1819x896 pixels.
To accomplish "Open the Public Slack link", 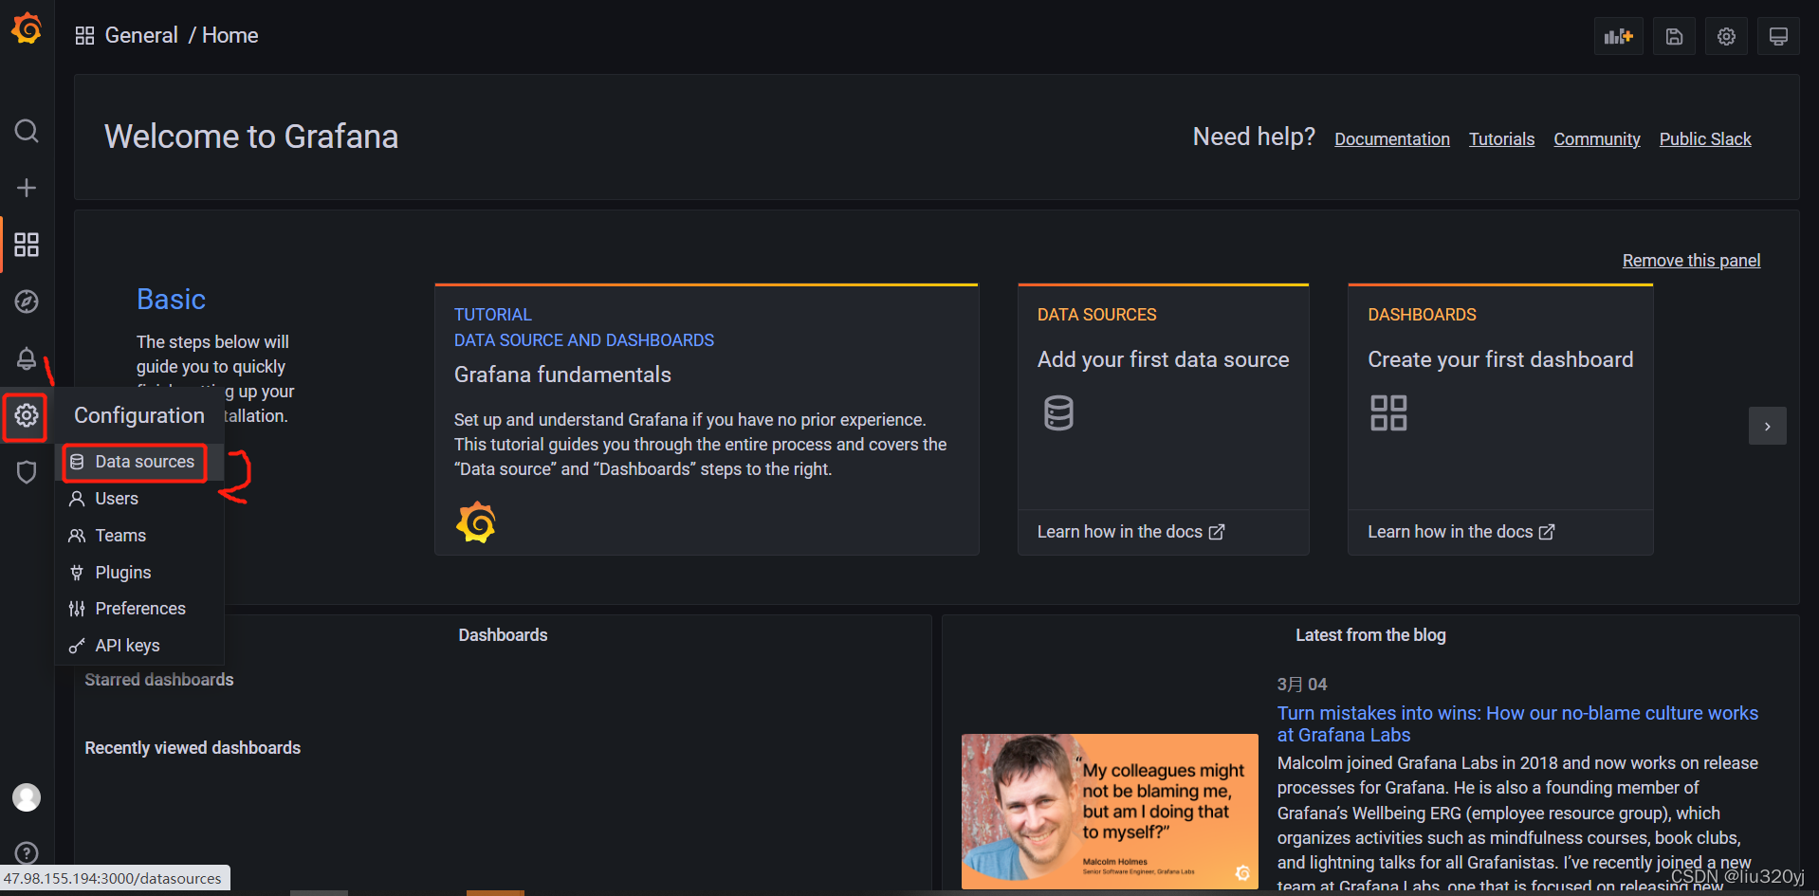I will 1704,139.
